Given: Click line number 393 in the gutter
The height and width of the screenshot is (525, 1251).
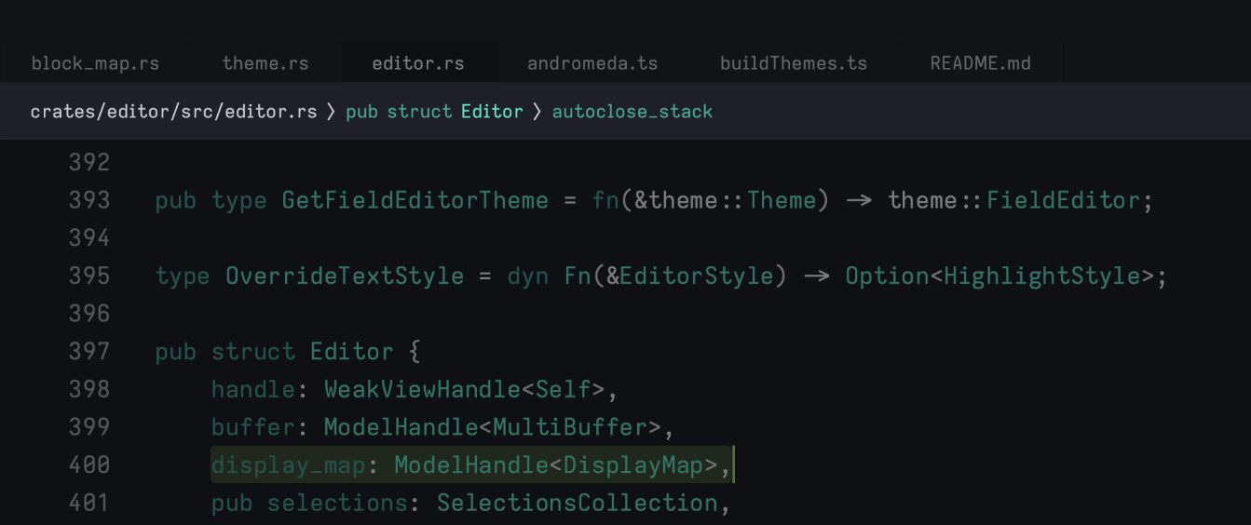Looking at the screenshot, I should click(89, 200).
